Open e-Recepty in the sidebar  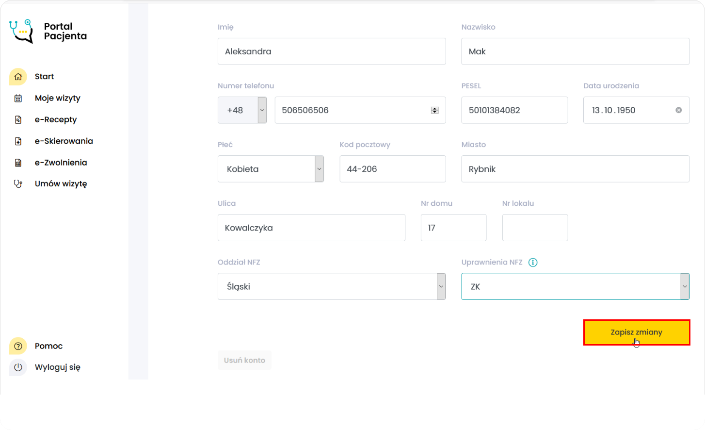[x=56, y=120]
